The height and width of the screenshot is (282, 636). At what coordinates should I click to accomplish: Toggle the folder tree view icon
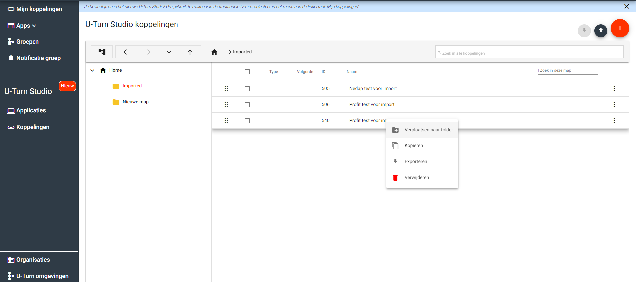[x=102, y=52]
